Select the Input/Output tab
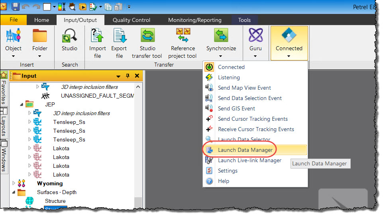This screenshot has width=383, height=216. (81, 20)
